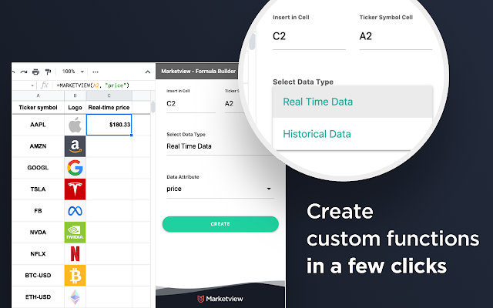Select cell C2 showing $180.33
Viewport: 493px width, 308px height.
tap(109, 124)
